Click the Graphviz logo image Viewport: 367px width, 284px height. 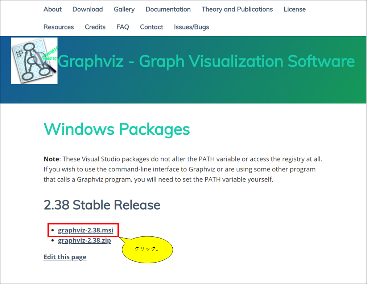[34, 61]
